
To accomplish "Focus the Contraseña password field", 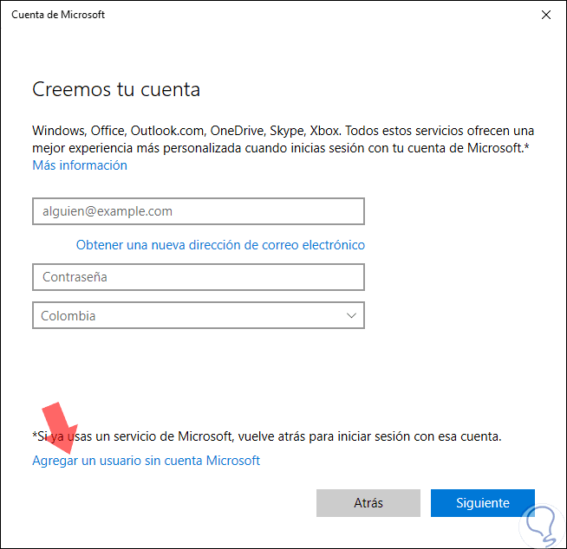I will click(x=198, y=277).
